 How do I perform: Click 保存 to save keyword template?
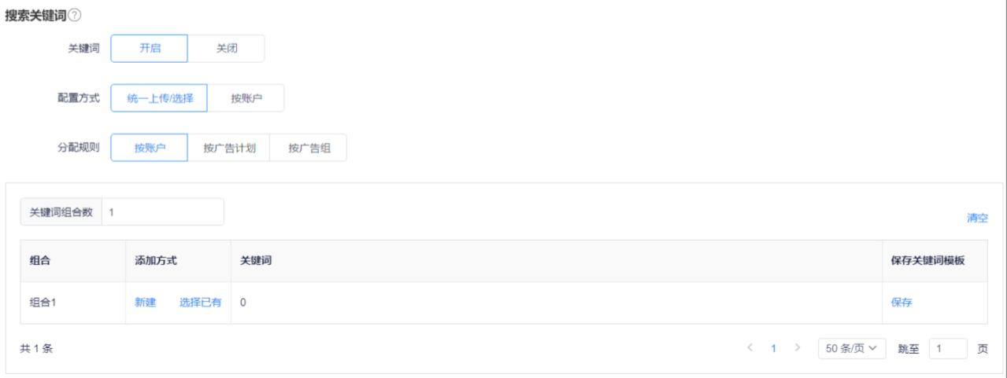click(x=901, y=303)
